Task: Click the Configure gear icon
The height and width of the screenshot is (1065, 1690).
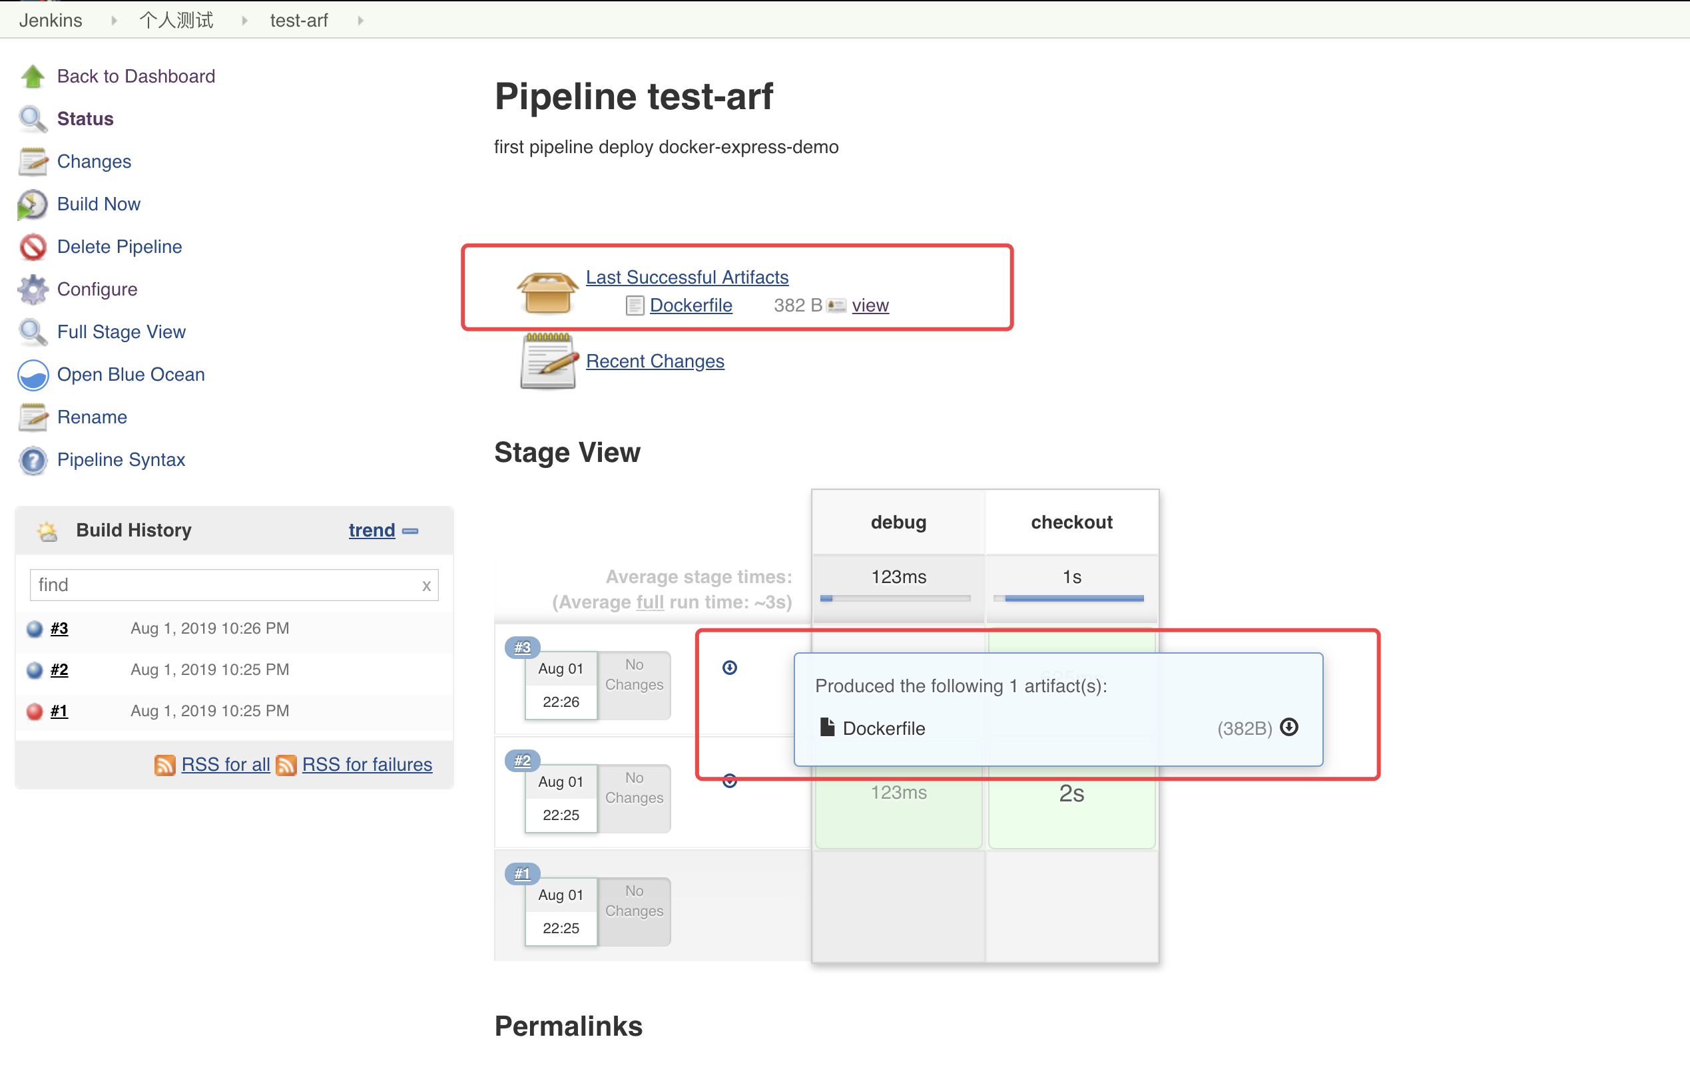Action: point(32,289)
